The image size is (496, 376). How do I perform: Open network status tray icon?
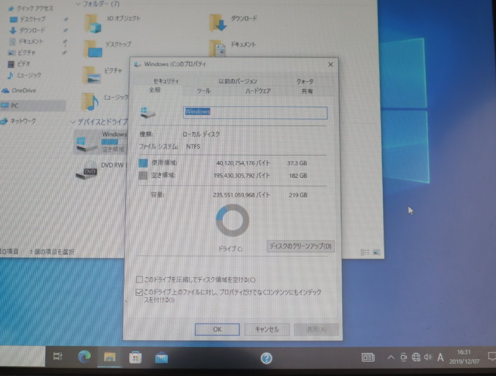pyautogui.click(x=416, y=357)
